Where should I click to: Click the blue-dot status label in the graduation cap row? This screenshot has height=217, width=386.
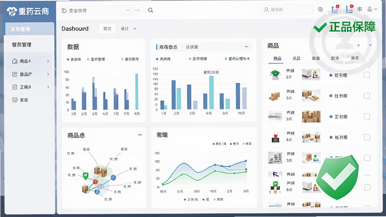[x=338, y=75]
